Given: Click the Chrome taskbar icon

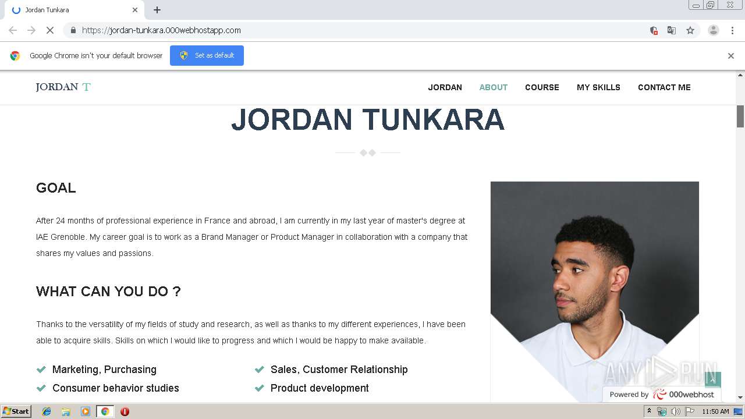Looking at the screenshot, I should pyautogui.click(x=105, y=411).
